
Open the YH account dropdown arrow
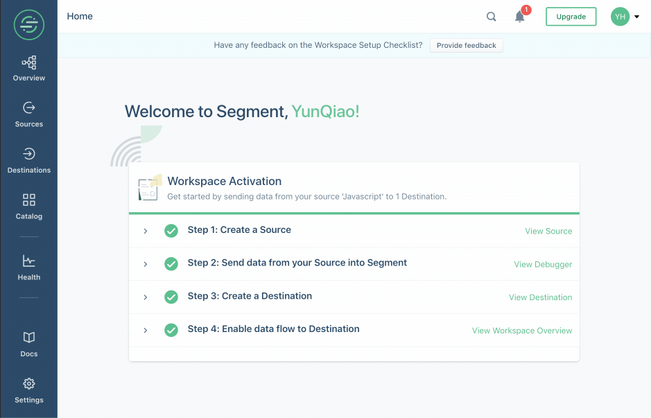coord(636,17)
